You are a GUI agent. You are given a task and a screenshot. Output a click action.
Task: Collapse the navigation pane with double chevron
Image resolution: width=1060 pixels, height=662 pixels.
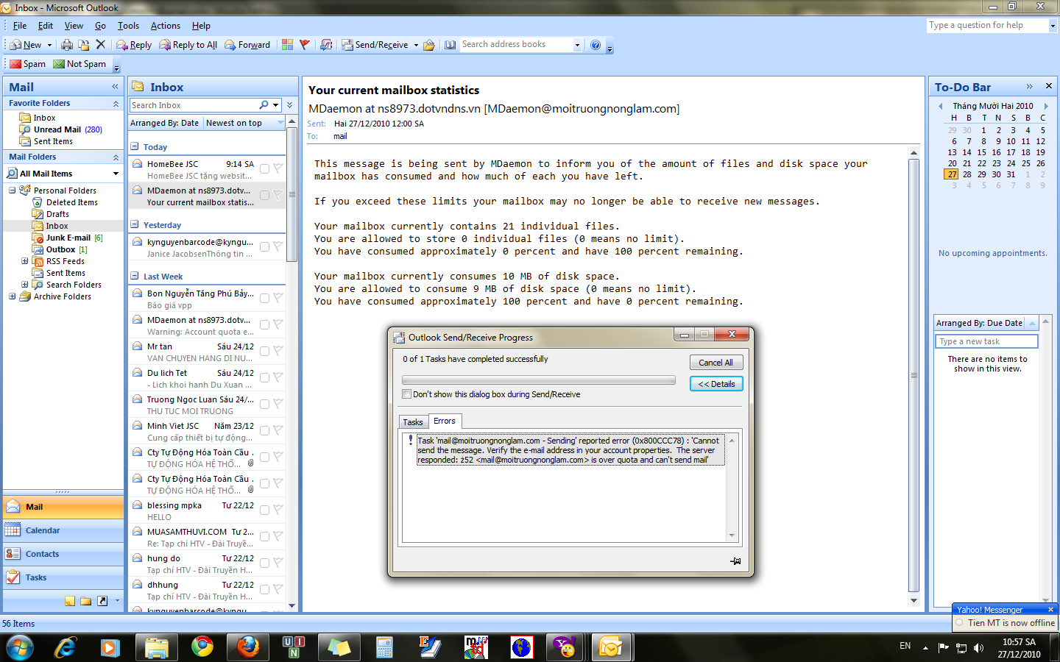coord(115,87)
